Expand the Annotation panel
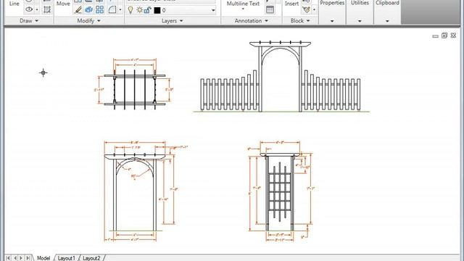464x261 pixels. [x=252, y=21]
